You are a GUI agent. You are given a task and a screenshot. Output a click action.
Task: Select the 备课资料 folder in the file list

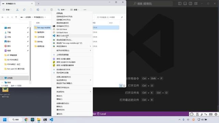41,32
